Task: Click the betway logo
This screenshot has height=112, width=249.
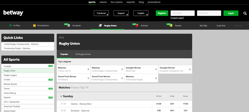Action: click(13, 13)
